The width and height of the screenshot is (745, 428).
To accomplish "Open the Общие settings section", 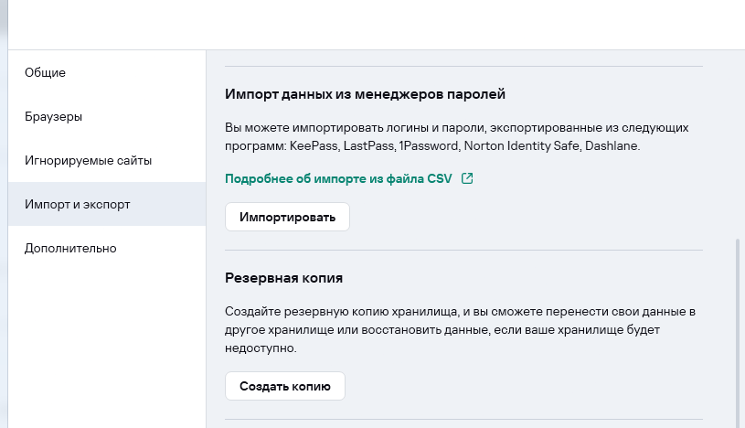I will 46,72.
